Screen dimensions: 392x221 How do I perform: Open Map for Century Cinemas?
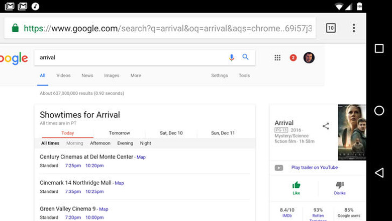(141, 157)
